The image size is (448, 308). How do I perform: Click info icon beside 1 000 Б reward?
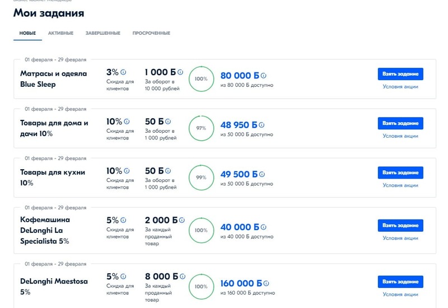(181, 73)
